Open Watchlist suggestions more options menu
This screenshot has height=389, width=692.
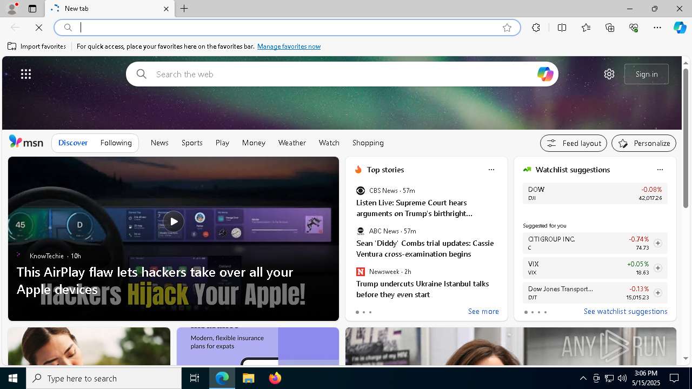coord(660,170)
